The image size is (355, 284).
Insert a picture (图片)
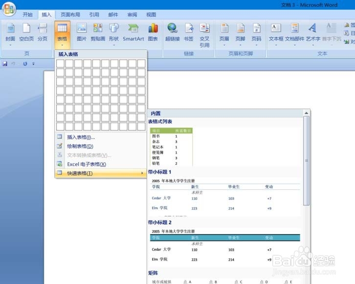click(82, 34)
